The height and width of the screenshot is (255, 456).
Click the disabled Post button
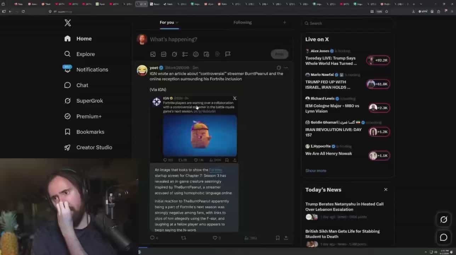(x=279, y=54)
